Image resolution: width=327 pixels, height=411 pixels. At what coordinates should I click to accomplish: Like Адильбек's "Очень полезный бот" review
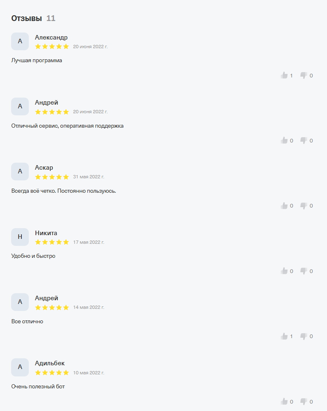click(284, 402)
